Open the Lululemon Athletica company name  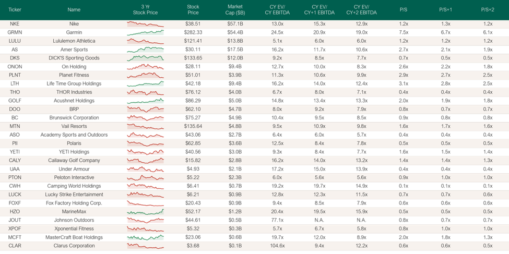tap(74, 41)
